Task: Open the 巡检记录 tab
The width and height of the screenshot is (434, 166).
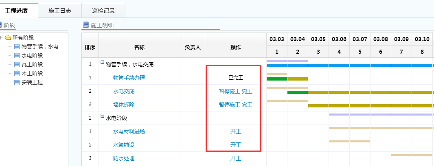Action: [103, 11]
